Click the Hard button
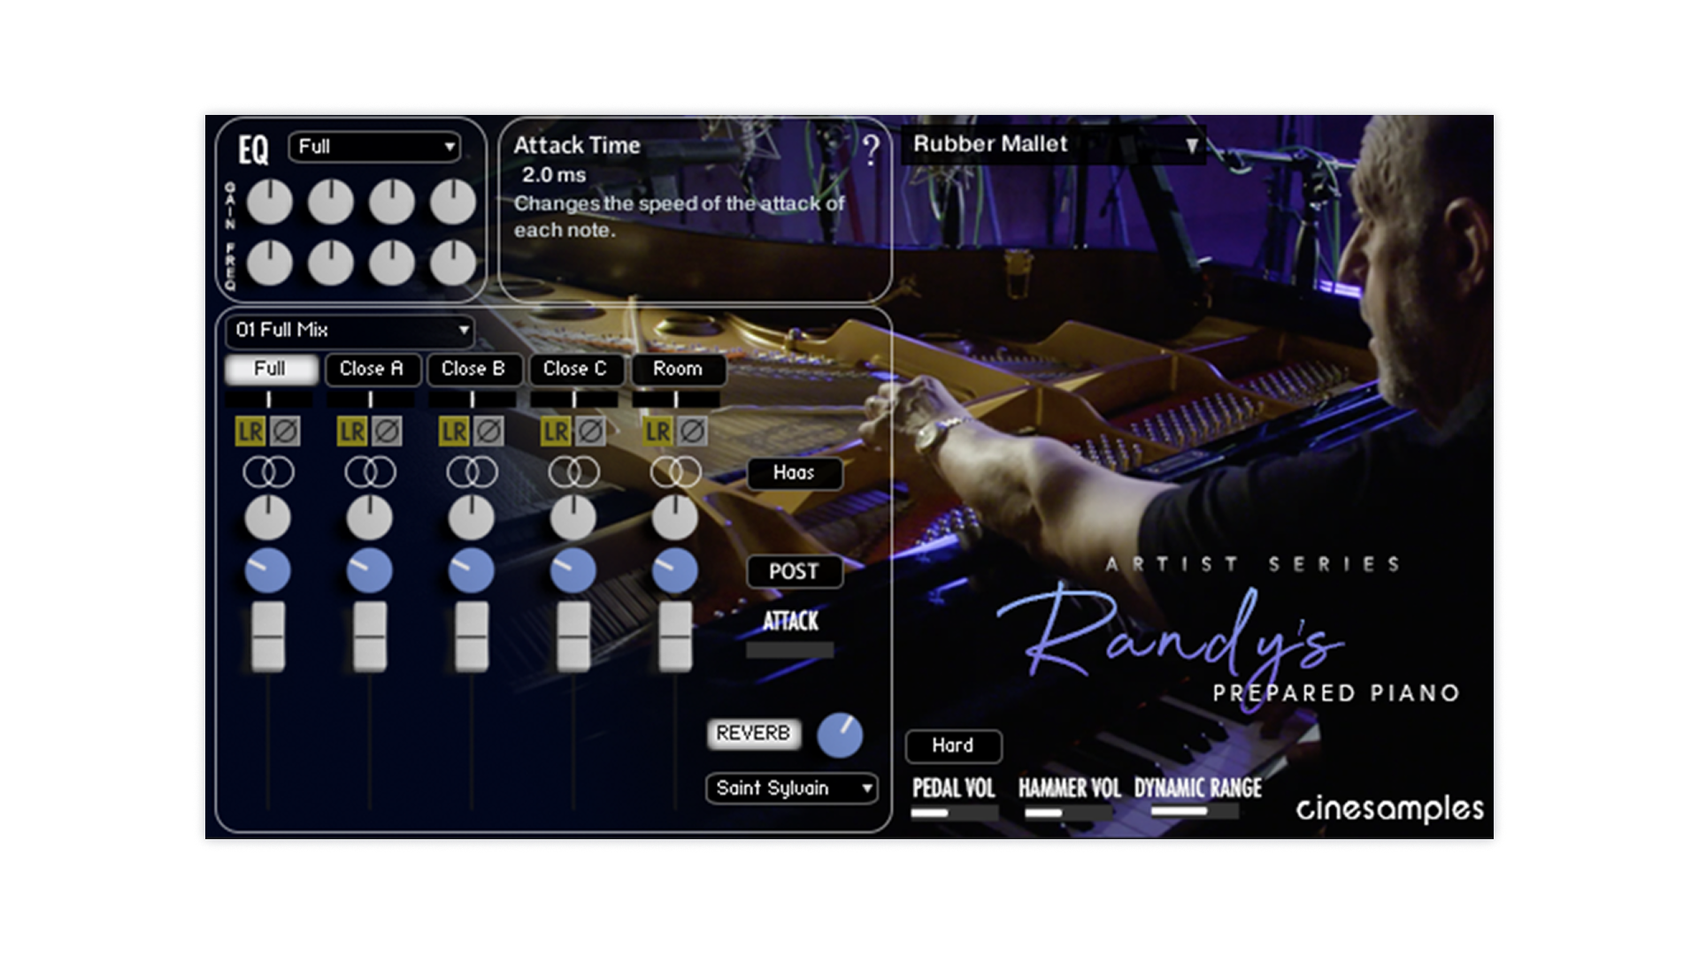This screenshot has width=1699, height=955. coord(952,745)
